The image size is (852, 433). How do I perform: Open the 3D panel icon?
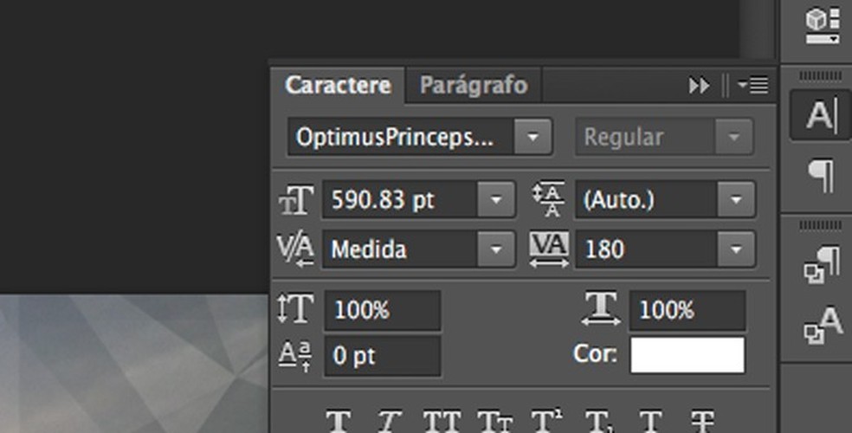tap(820, 24)
